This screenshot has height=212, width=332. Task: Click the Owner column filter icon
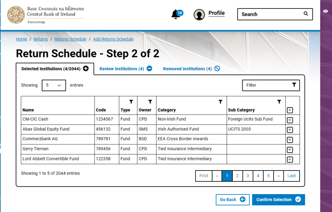(x=150, y=102)
